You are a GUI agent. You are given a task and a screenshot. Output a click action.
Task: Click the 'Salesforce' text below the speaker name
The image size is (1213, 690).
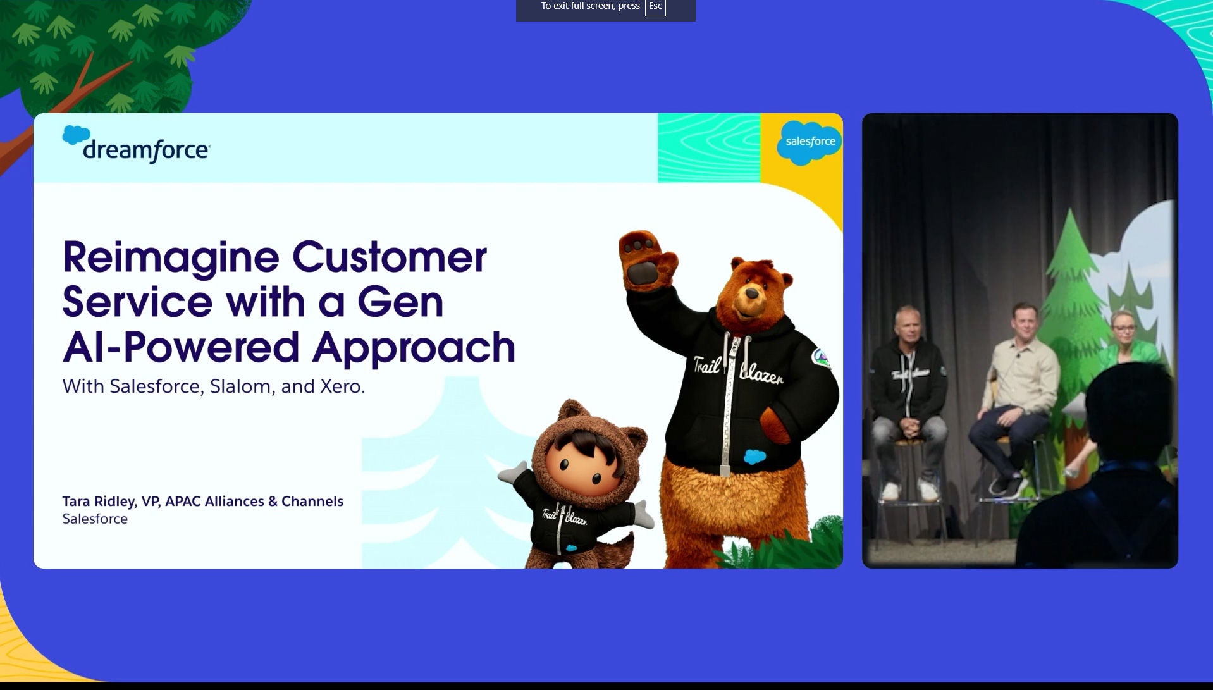(x=95, y=519)
